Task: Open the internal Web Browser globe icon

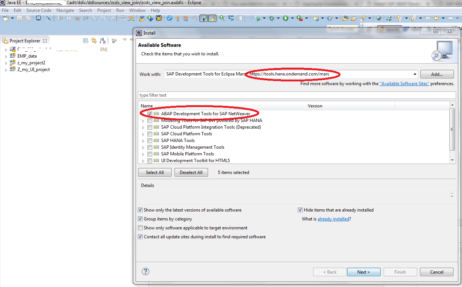Action: click(x=379, y=18)
